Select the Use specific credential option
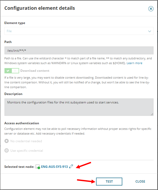 tap(7, 151)
